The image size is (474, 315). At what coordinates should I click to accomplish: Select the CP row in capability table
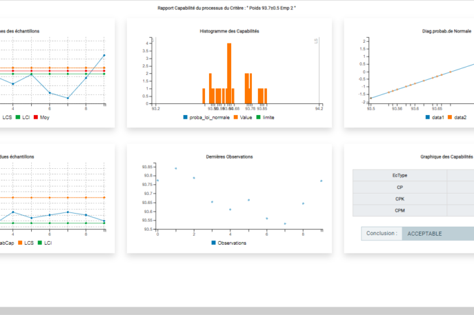(x=413, y=187)
